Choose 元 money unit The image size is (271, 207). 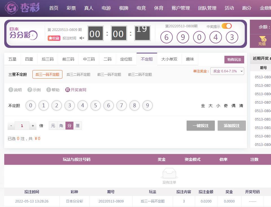click(53, 126)
